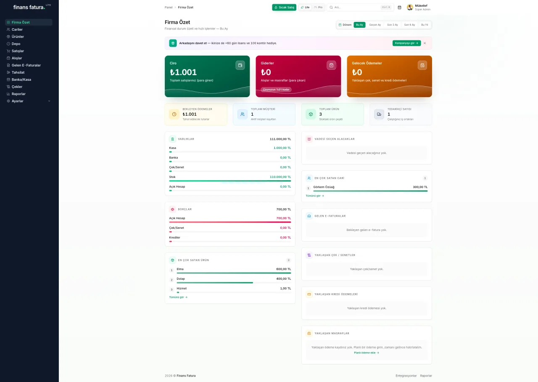538x382 pixels.
Task: Click the Sıcak Satış button
Action: [x=284, y=7]
